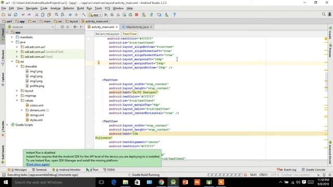Click the Gradle build progress bar
The width and height of the screenshot is (333, 187).
click(x=225, y=175)
